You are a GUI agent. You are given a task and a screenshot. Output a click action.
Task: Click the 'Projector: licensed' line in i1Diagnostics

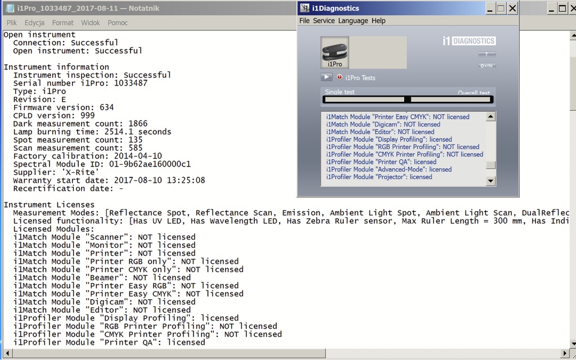379,177
